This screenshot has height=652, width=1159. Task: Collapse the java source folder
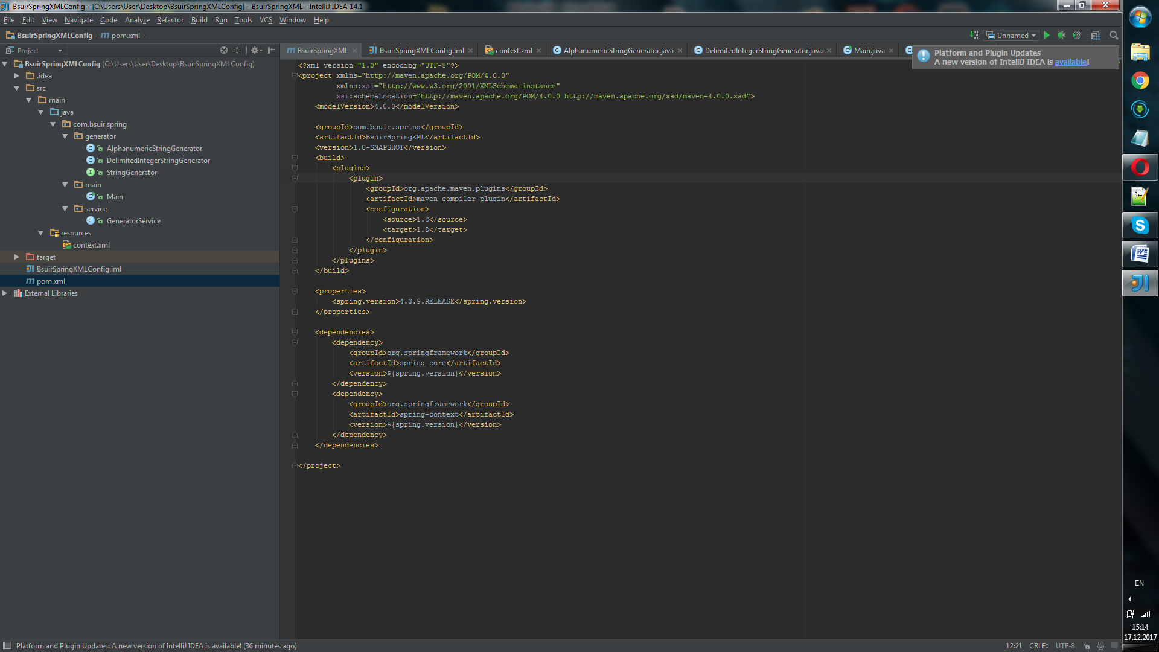[x=41, y=112]
